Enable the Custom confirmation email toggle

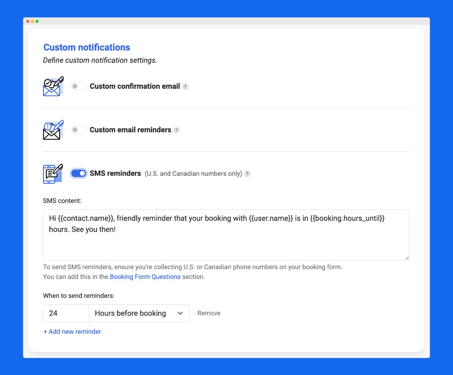(79, 87)
